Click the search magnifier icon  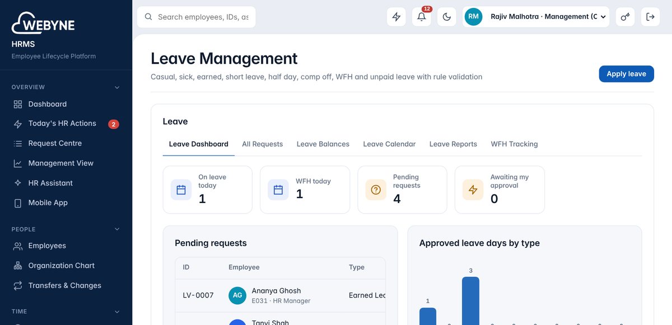tap(148, 17)
